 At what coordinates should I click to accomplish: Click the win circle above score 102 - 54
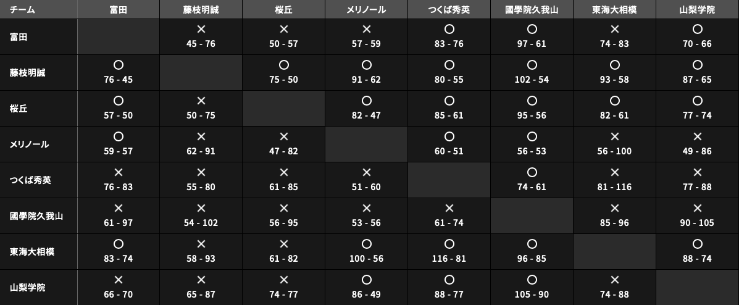click(532, 65)
